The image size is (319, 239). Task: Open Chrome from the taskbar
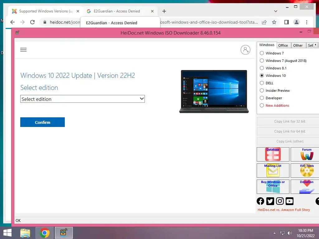coord(44,233)
